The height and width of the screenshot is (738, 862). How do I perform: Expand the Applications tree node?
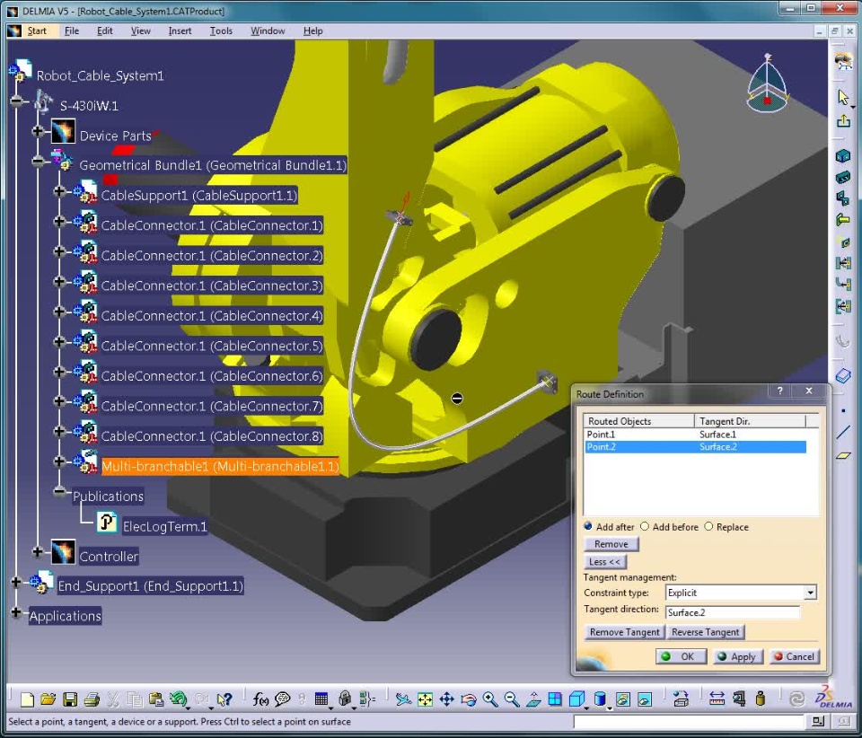(16, 612)
